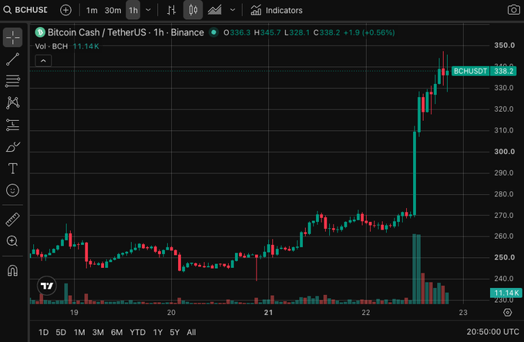
Task: Open the BCHUSD symbol search
Action: click(x=25, y=10)
